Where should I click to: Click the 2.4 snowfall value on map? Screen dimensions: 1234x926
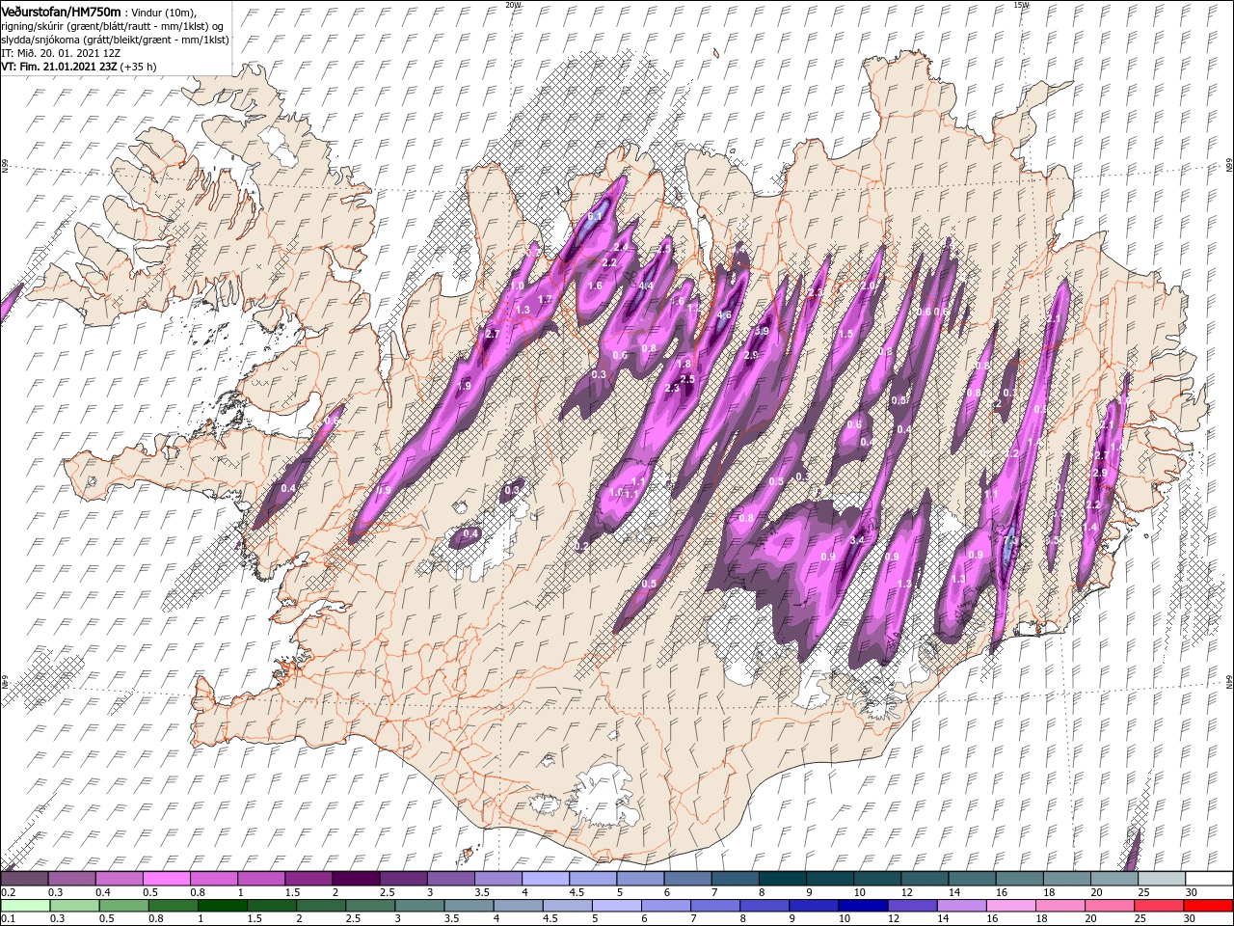click(x=621, y=247)
